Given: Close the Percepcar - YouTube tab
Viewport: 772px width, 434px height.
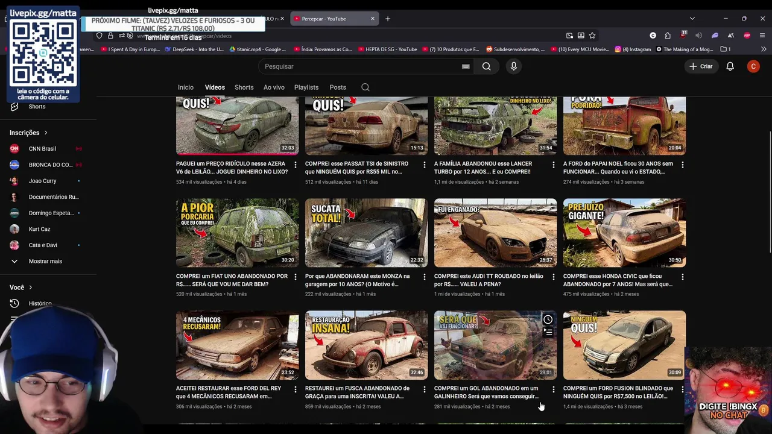Looking at the screenshot, I should [x=372, y=19].
